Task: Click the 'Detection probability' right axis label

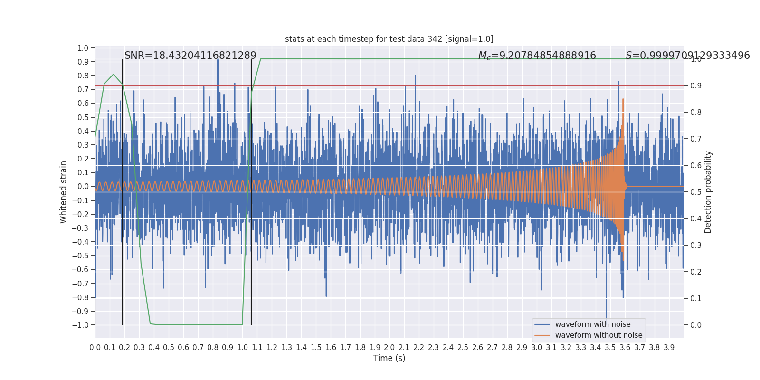Action: coord(708,192)
